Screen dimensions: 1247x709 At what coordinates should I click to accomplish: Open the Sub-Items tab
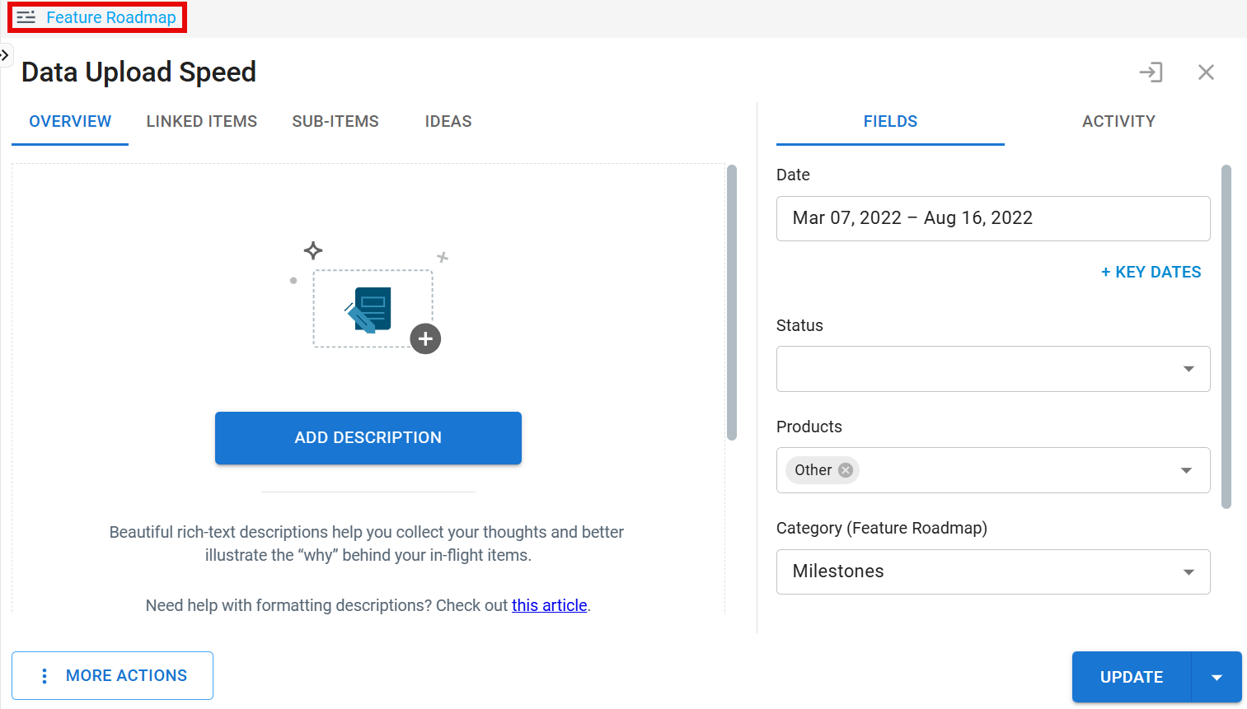click(x=335, y=122)
